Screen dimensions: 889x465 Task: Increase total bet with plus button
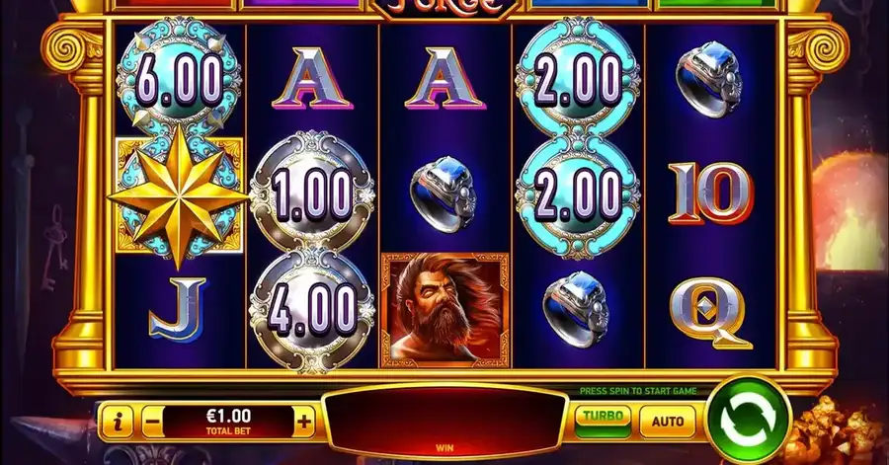[x=304, y=422]
